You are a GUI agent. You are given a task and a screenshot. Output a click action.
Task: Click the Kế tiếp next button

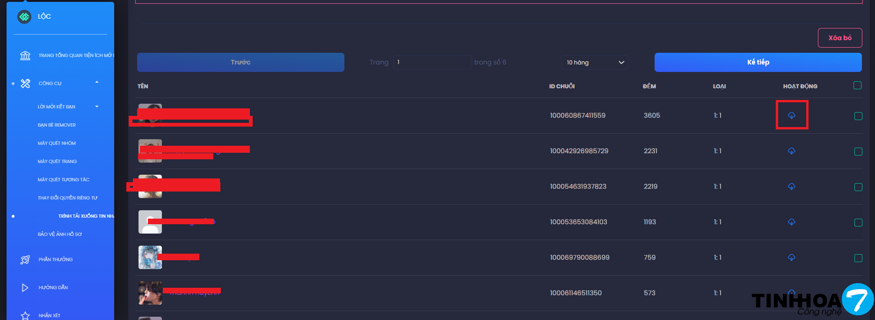pyautogui.click(x=758, y=62)
